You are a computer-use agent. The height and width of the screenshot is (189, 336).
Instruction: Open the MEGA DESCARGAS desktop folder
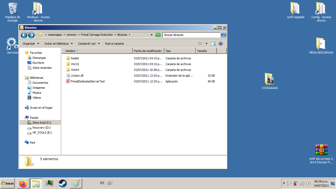pyautogui.click(x=321, y=46)
